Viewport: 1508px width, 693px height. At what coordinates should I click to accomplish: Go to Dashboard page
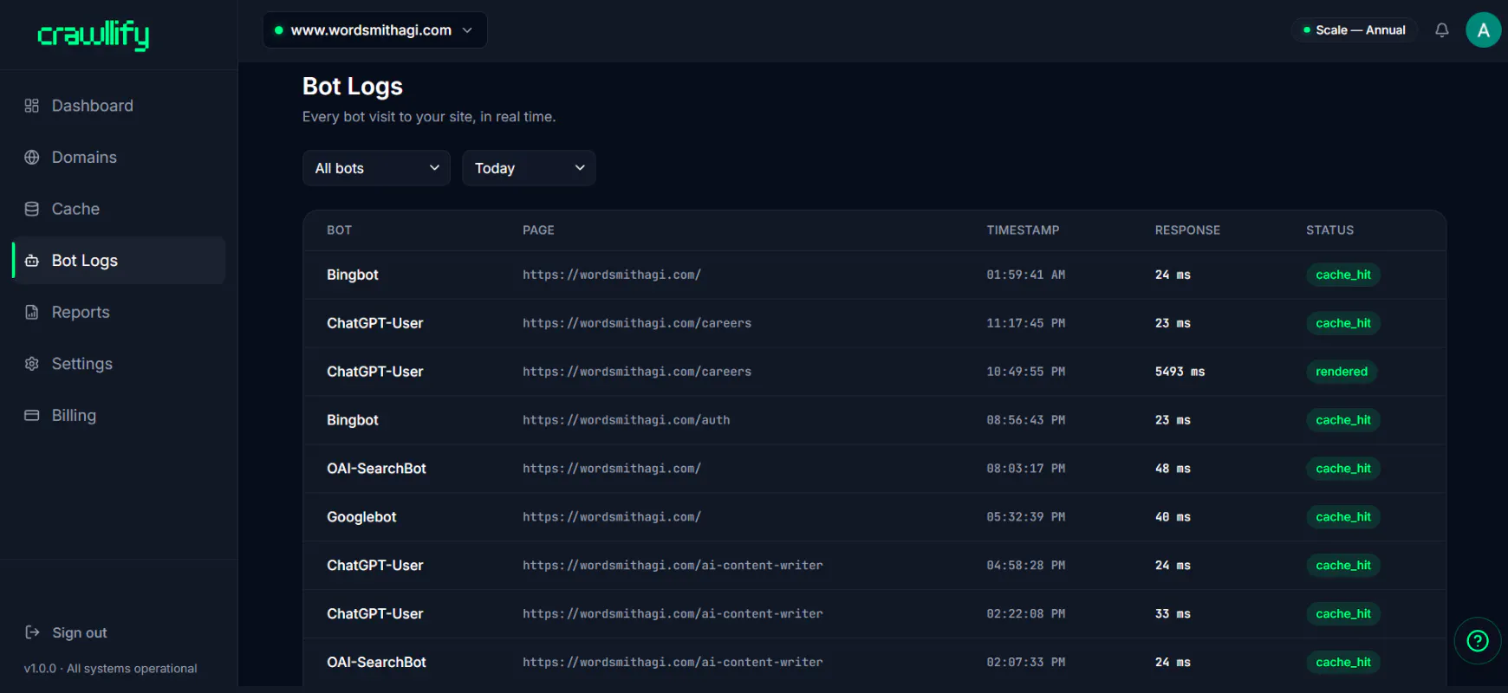119,106
